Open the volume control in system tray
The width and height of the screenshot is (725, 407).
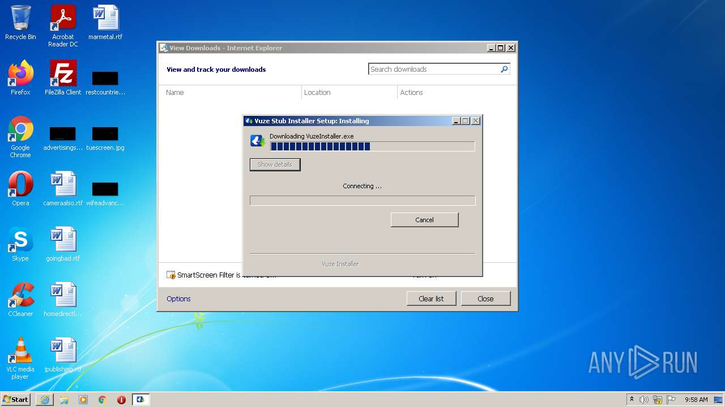(x=644, y=400)
